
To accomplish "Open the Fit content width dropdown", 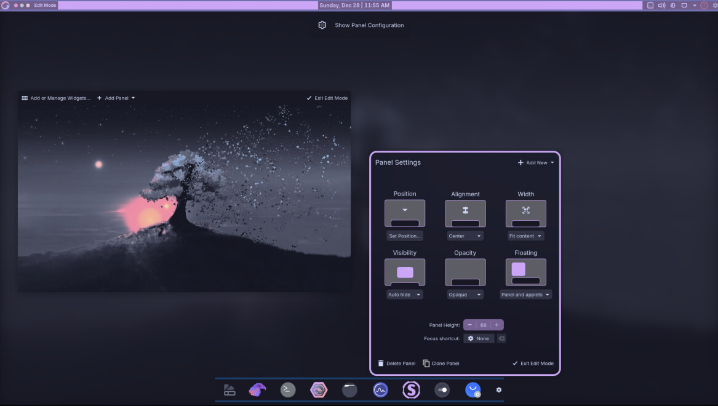I will [x=525, y=236].
